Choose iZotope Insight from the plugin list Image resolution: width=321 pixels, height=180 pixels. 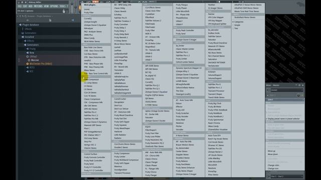[90, 22]
